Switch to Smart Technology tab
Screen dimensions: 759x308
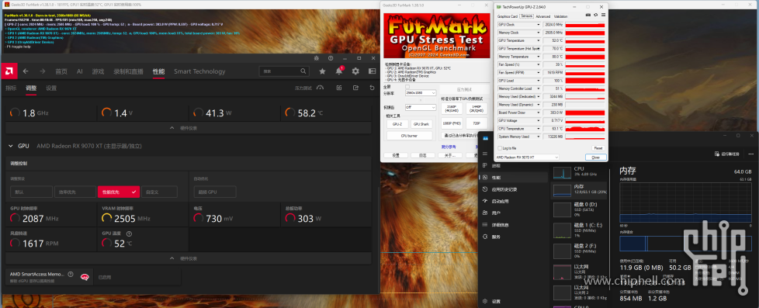(199, 71)
